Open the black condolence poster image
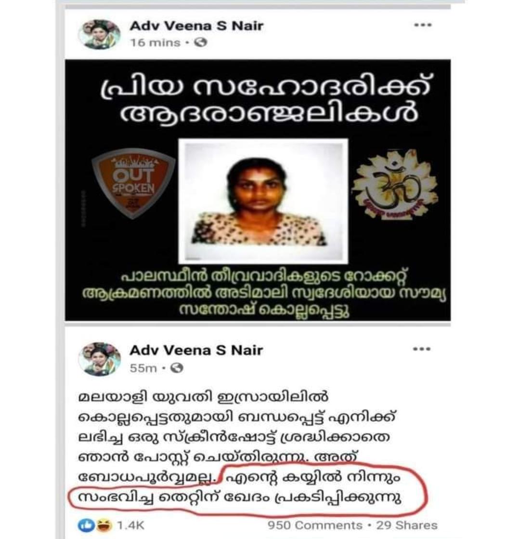This screenshot has width=520, height=539. point(258,190)
